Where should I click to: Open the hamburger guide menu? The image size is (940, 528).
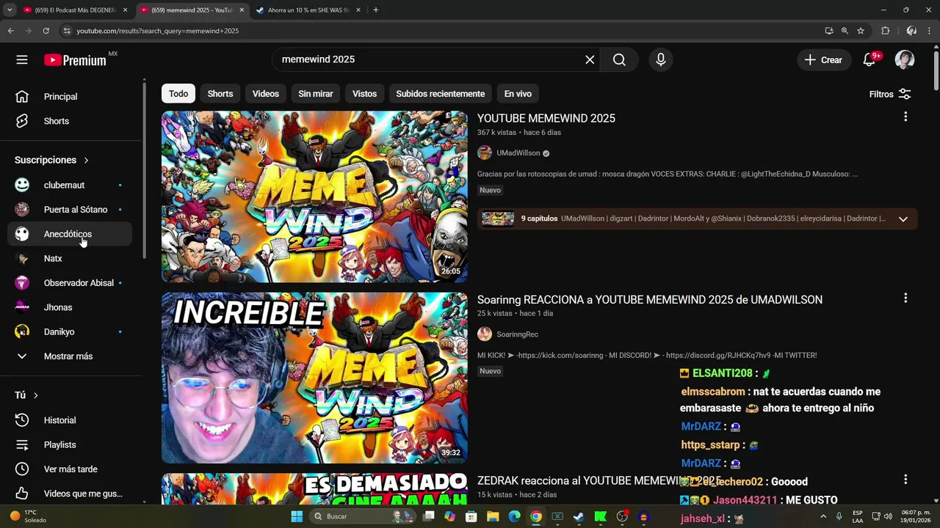(22, 60)
